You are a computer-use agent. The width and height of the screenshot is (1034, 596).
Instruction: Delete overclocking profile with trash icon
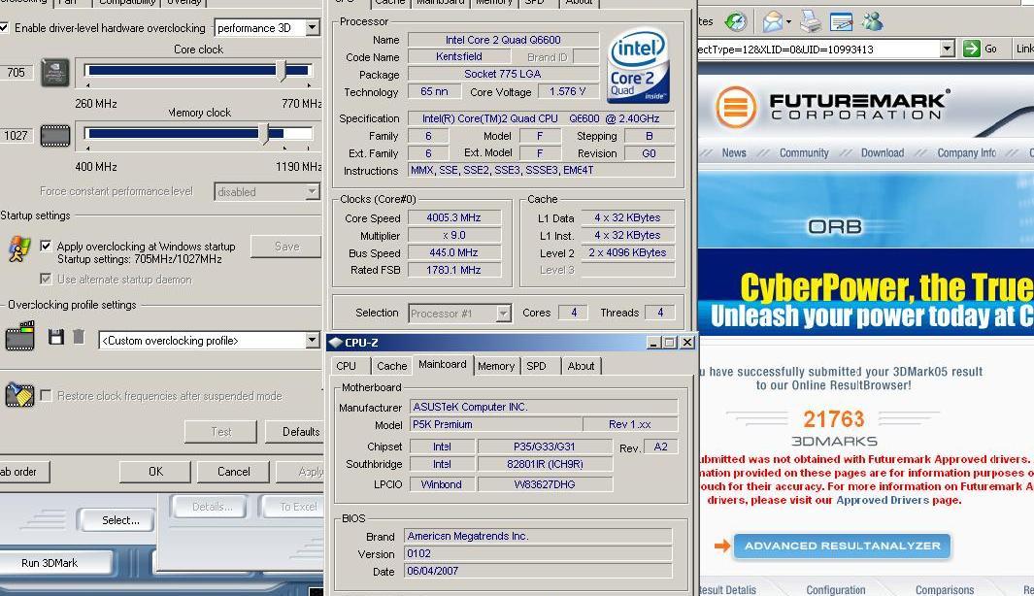tap(79, 338)
